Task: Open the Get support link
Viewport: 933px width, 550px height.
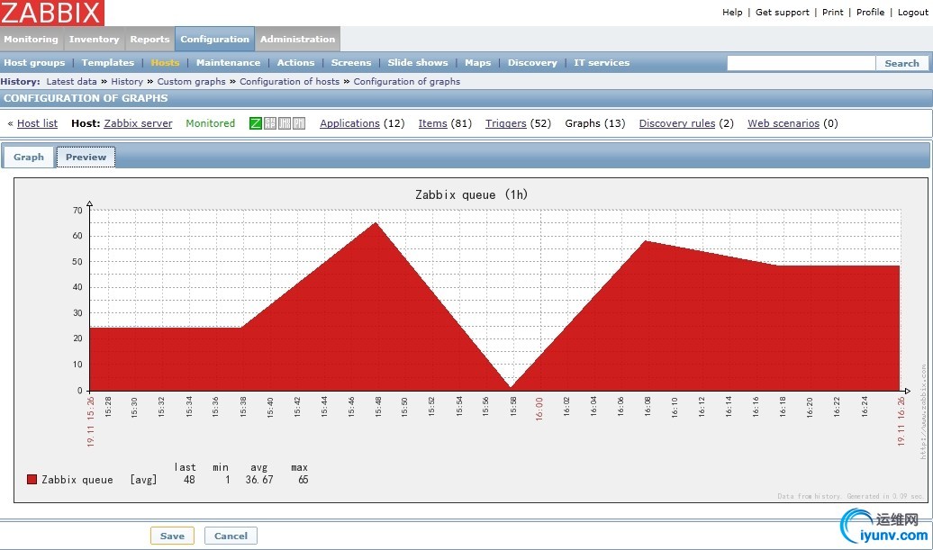Action: pos(783,12)
